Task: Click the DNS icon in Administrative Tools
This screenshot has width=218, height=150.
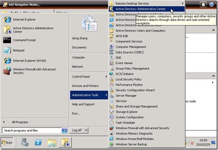Action: point(111,58)
